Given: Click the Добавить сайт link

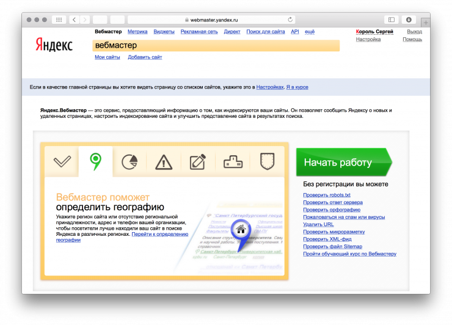Looking at the screenshot, I should (x=145, y=57).
